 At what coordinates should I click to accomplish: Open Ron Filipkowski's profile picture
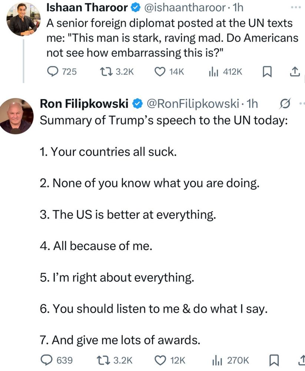[x=16, y=116]
